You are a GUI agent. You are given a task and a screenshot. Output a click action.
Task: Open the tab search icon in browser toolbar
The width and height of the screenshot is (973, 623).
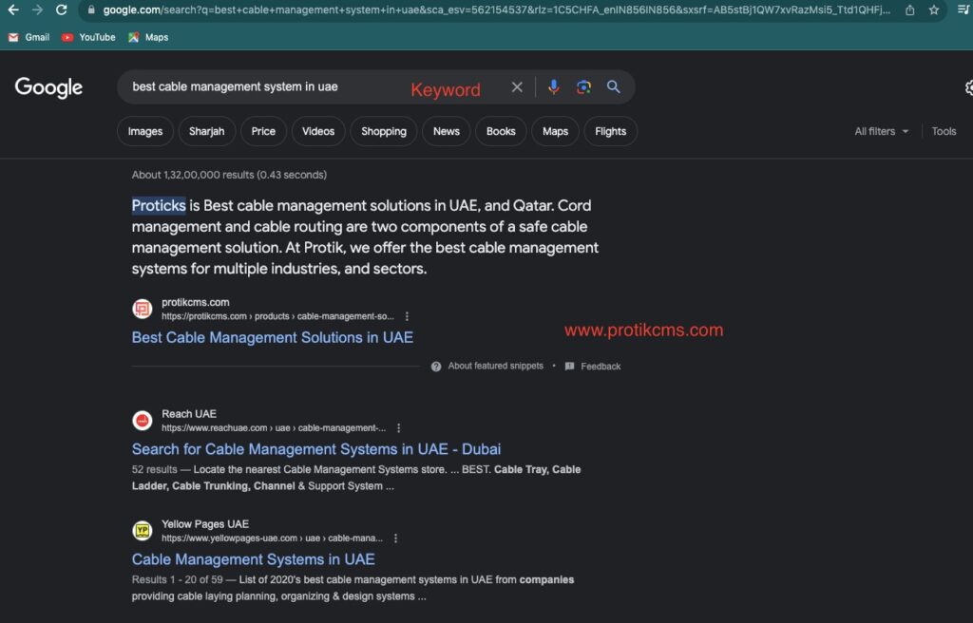point(963,9)
